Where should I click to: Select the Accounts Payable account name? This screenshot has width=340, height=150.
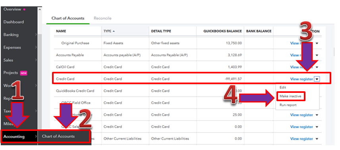coord(70,55)
